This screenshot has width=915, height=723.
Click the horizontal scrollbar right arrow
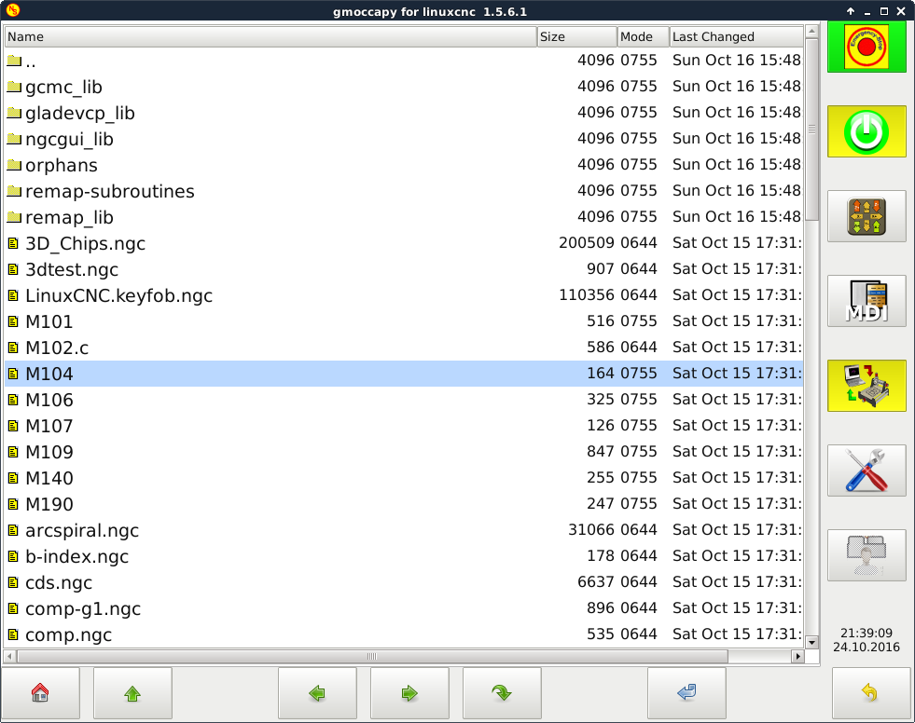point(797,657)
